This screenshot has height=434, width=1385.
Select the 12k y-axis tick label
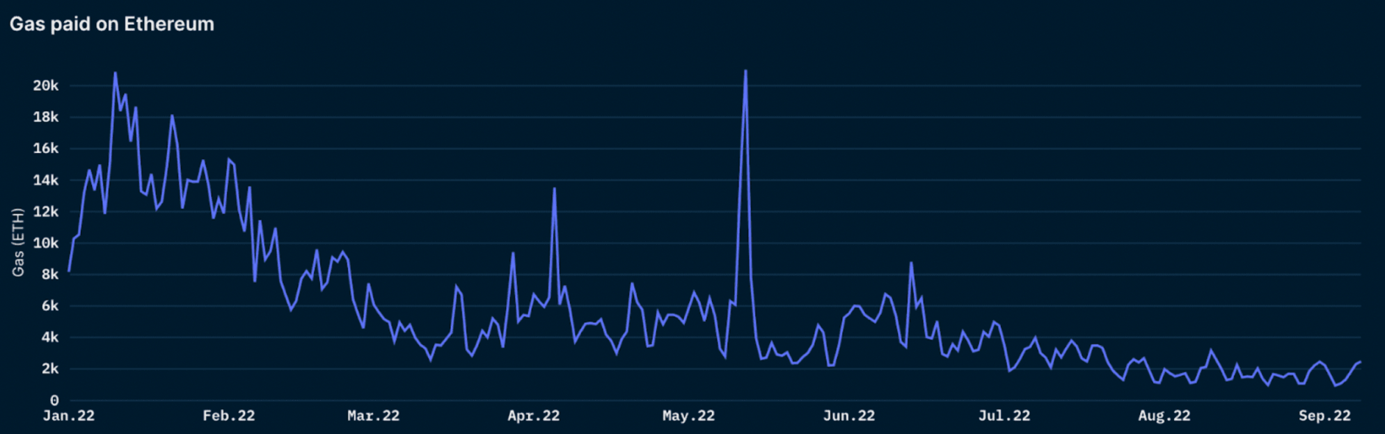[x=46, y=211]
